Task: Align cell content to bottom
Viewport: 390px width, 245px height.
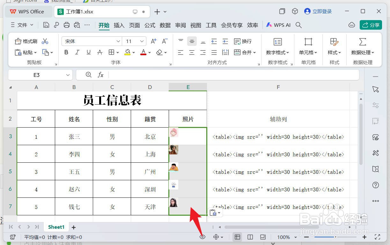Action: [x=203, y=41]
